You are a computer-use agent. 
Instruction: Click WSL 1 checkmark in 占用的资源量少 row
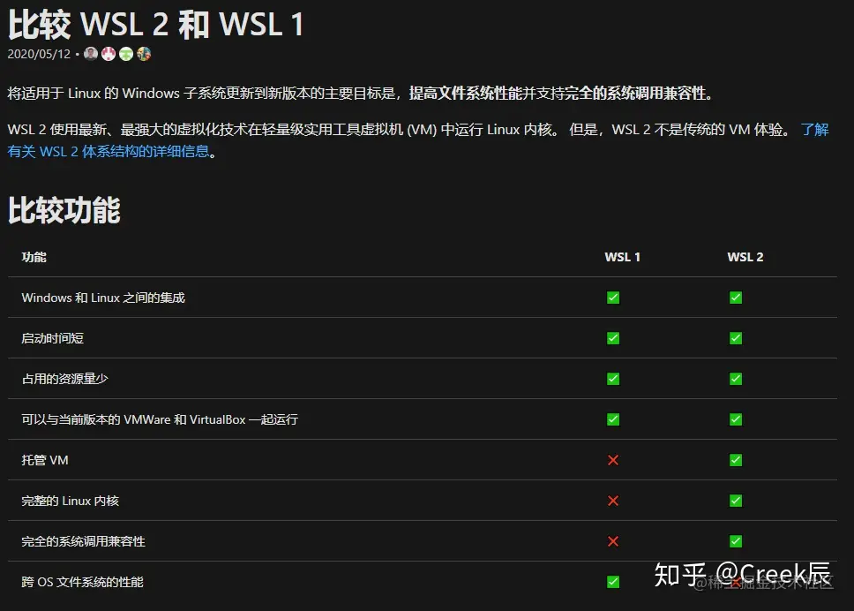(x=613, y=379)
